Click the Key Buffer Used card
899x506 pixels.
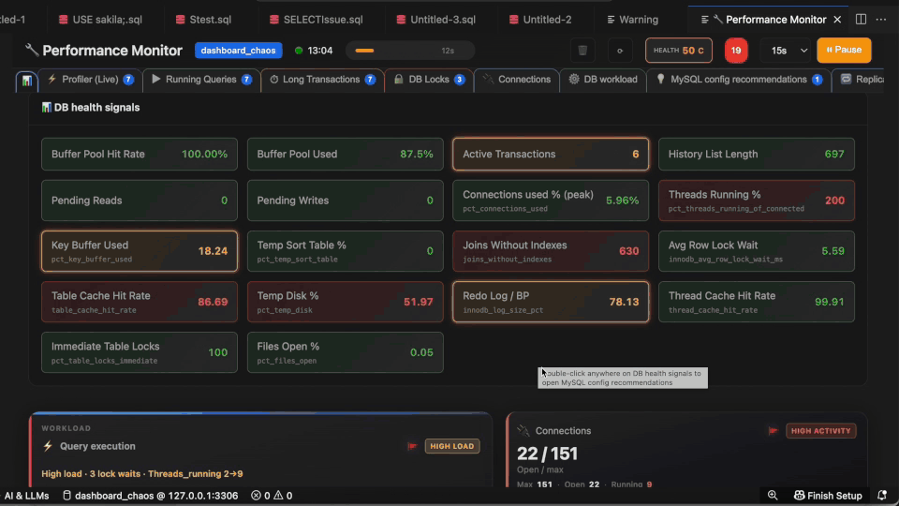140,251
